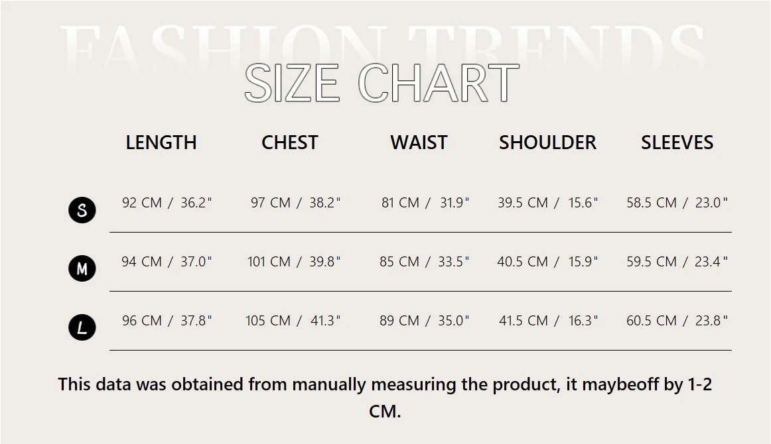Click the 58.5 CM / 23.0" sleeves value
The width and height of the screenshot is (771, 444).
[x=677, y=203]
